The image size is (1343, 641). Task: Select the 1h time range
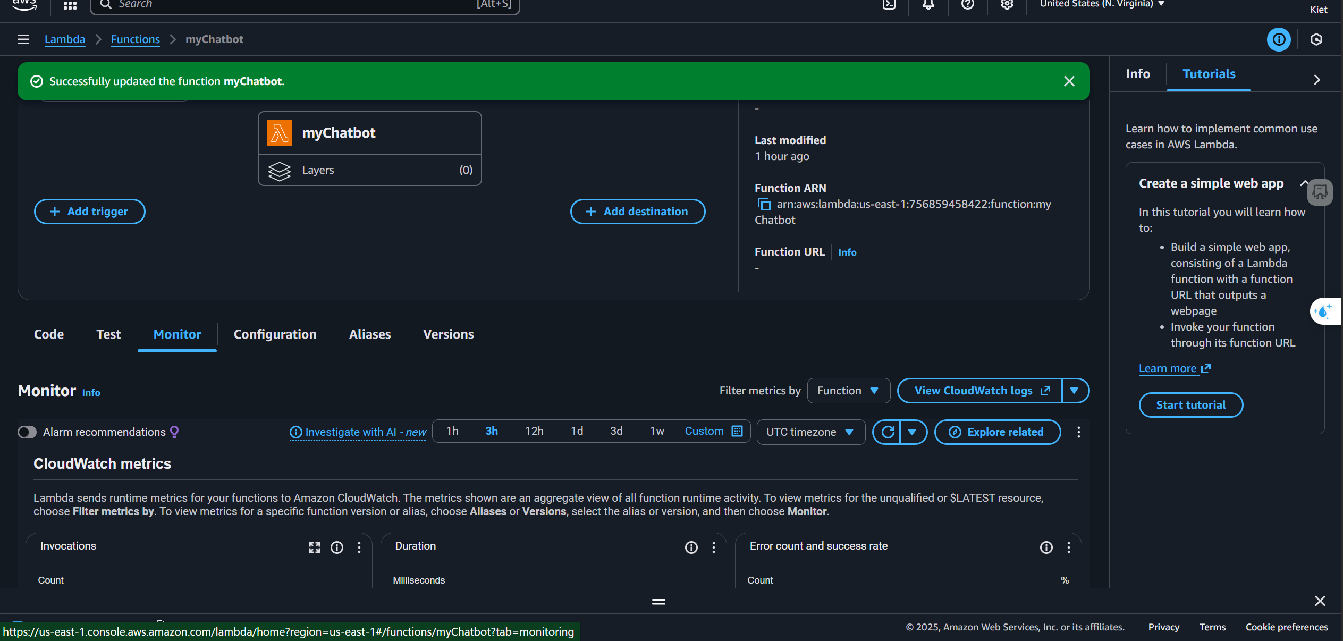tap(452, 431)
